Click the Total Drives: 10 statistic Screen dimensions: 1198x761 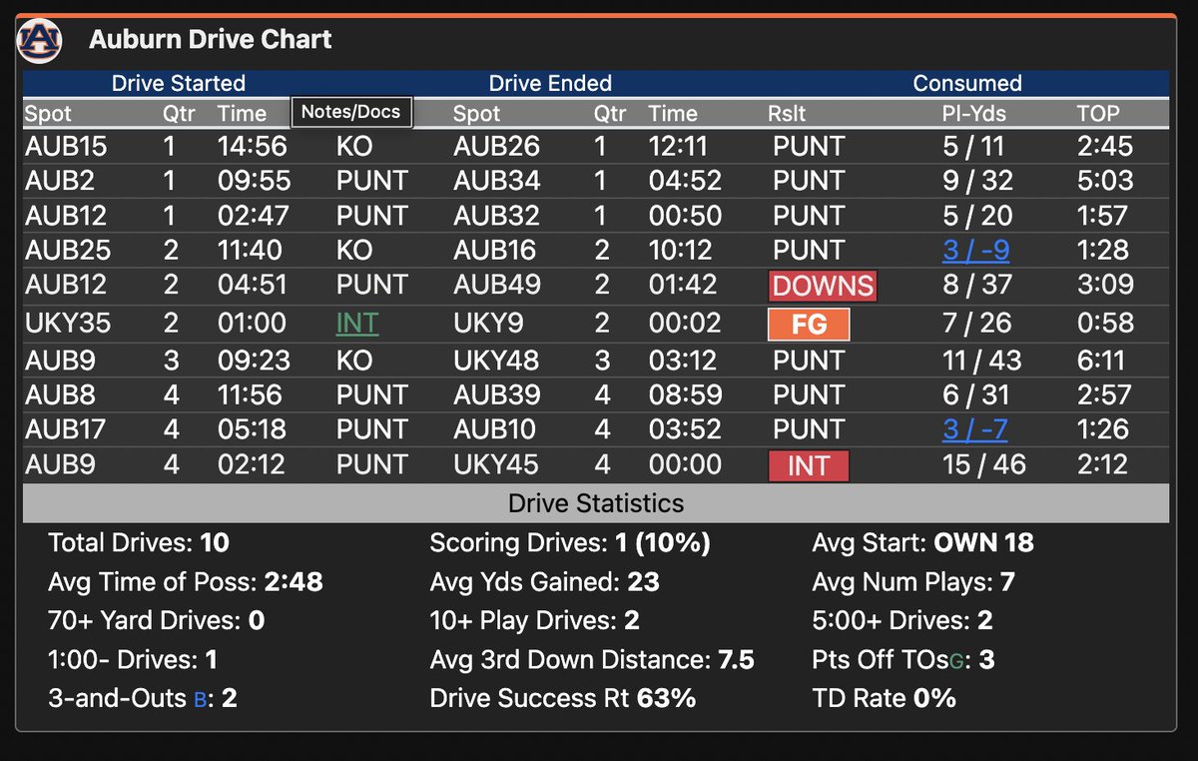[139, 543]
